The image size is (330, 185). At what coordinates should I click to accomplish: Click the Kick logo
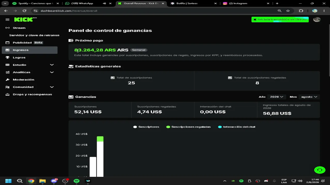(x=25, y=20)
